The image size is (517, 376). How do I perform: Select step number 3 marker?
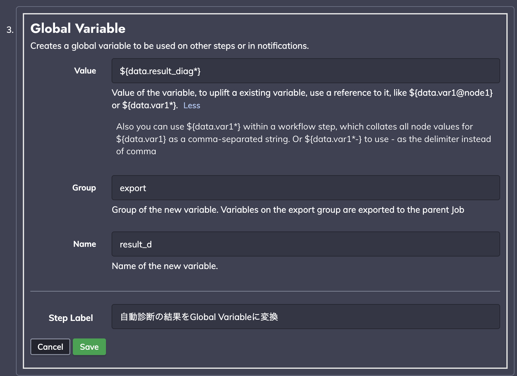click(10, 30)
